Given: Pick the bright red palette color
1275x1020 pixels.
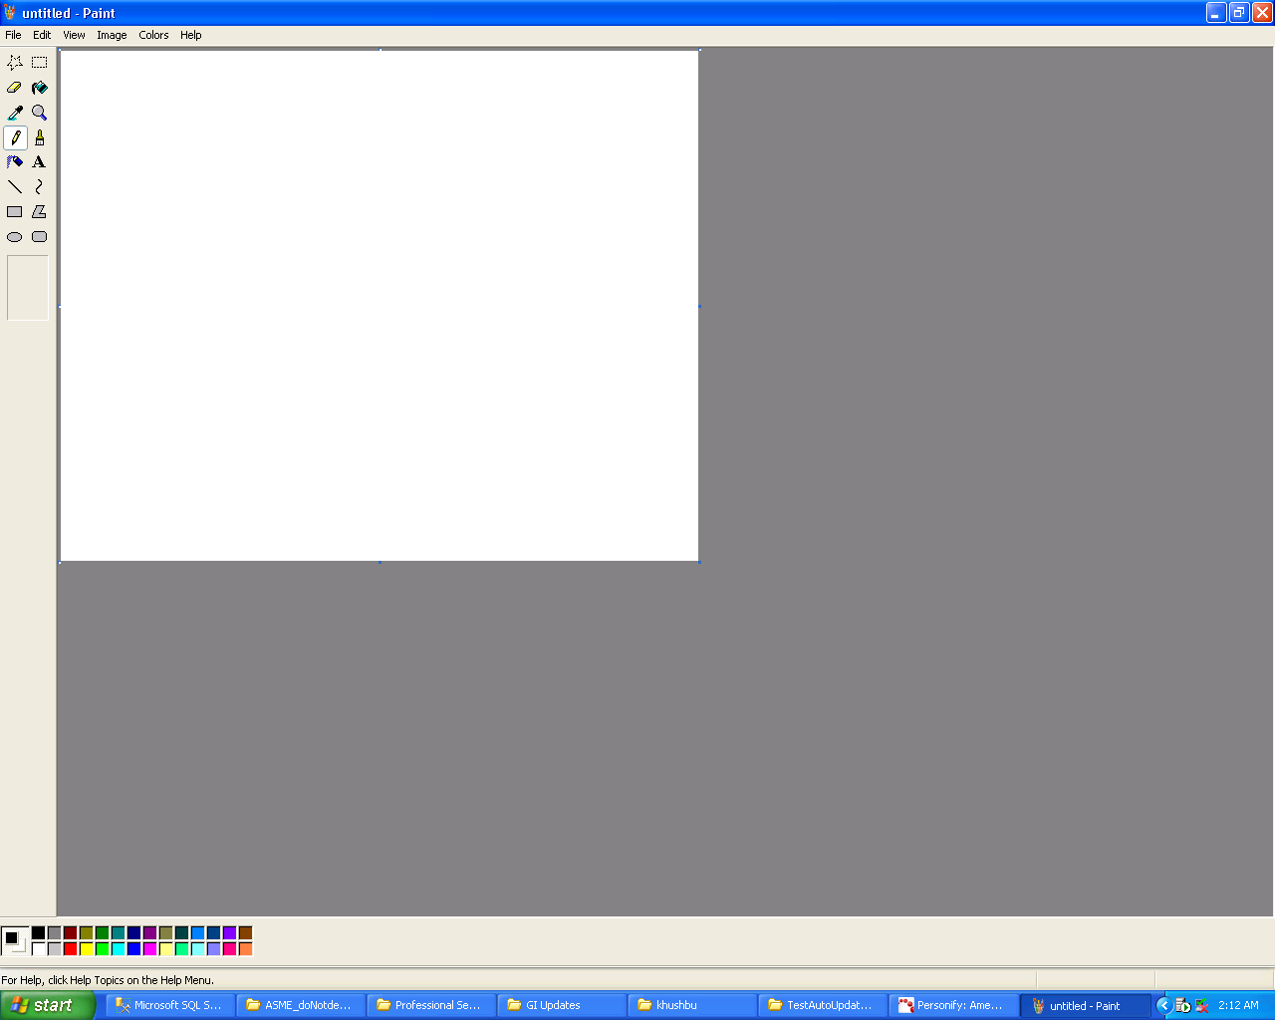Looking at the screenshot, I should pyautogui.click(x=71, y=949).
